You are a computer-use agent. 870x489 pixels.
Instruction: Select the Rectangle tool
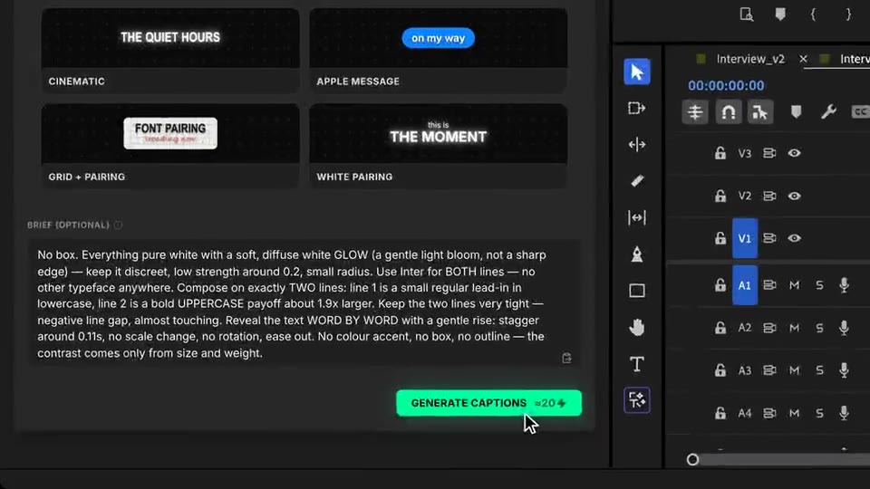tap(636, 291)
